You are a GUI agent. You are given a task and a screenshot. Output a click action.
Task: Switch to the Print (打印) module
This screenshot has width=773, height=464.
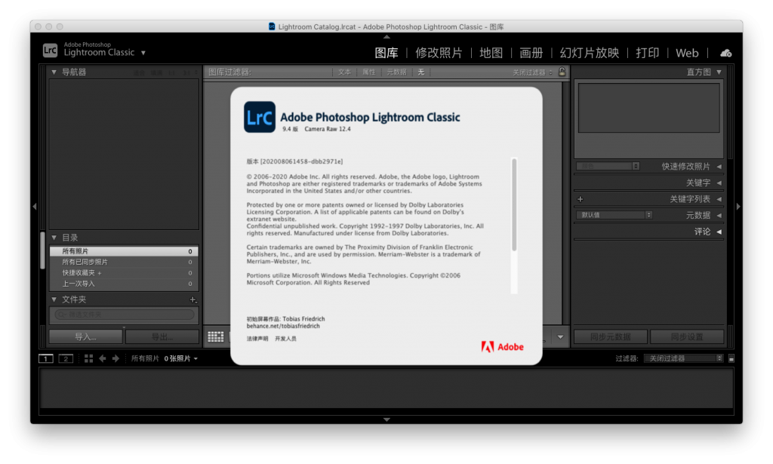pos(647,53)
